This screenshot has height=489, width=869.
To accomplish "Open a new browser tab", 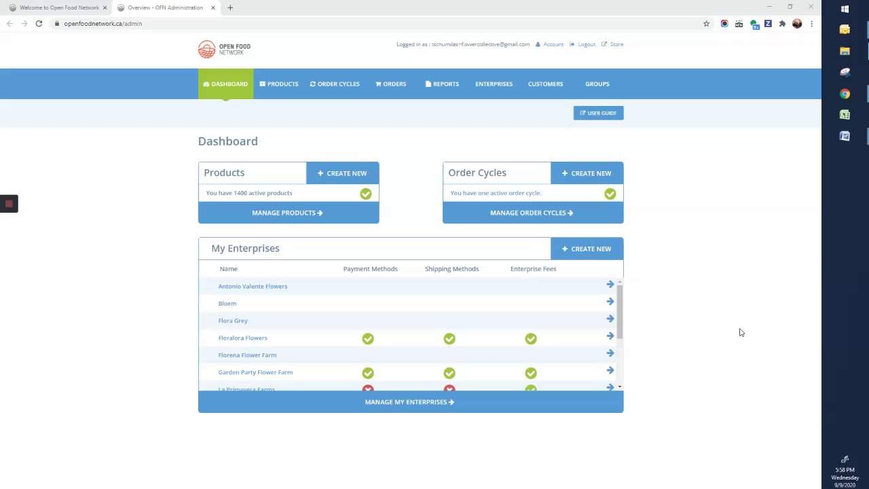I will point(230,7).
